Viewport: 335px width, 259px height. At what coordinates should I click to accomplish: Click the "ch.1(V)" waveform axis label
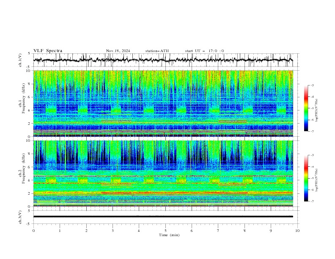click(20, 60)
